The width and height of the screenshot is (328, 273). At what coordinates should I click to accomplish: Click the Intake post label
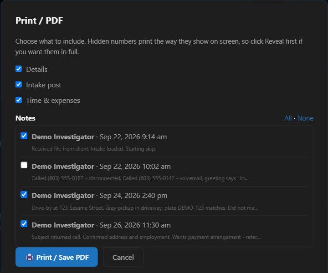(x=44, y=85)
